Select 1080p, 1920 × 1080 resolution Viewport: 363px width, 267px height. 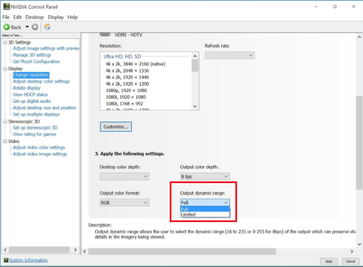pyautogui.click(x=127, y=90)
